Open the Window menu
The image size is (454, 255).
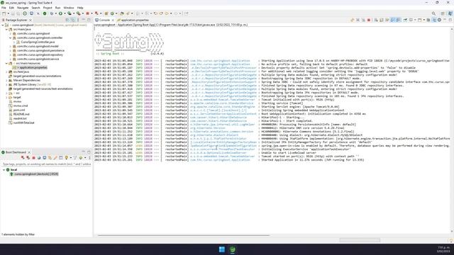click(x=69, y=8)
